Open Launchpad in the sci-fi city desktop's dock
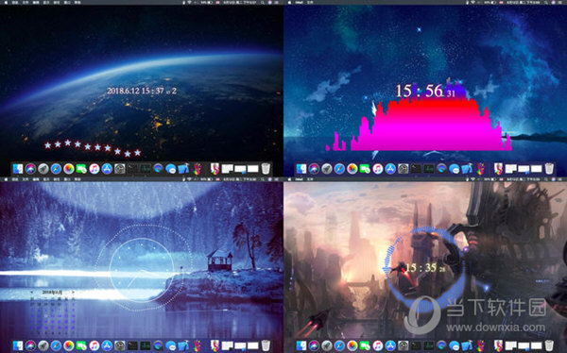The width and height of the screenshot is (567, 353). click(x=327, y=345)
